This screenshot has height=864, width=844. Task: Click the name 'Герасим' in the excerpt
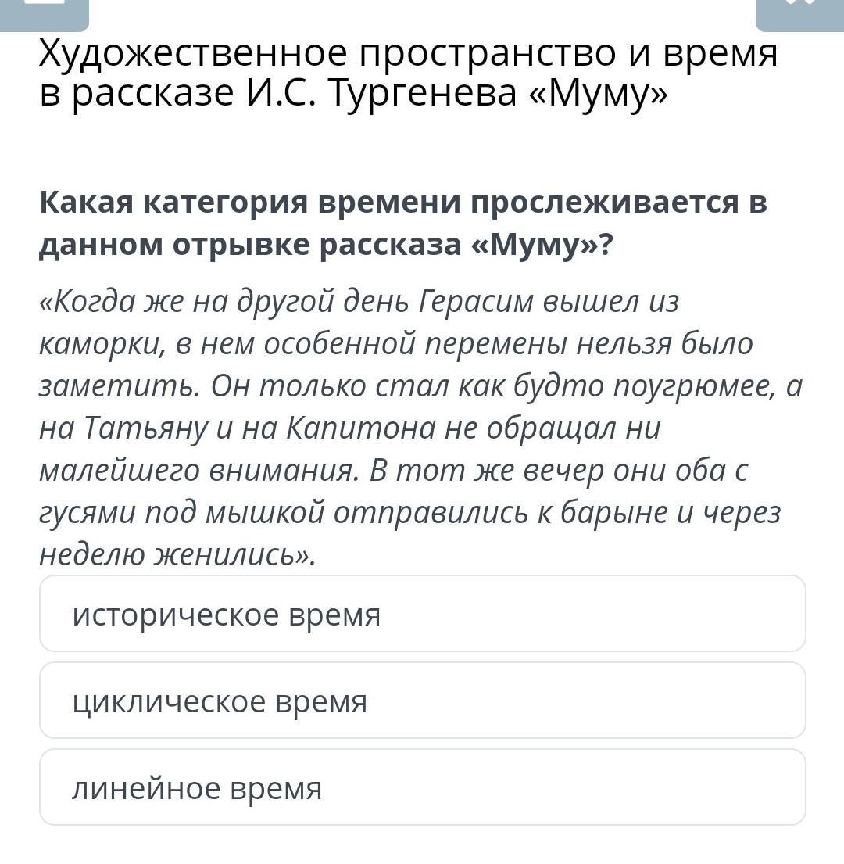coord(476,302)
